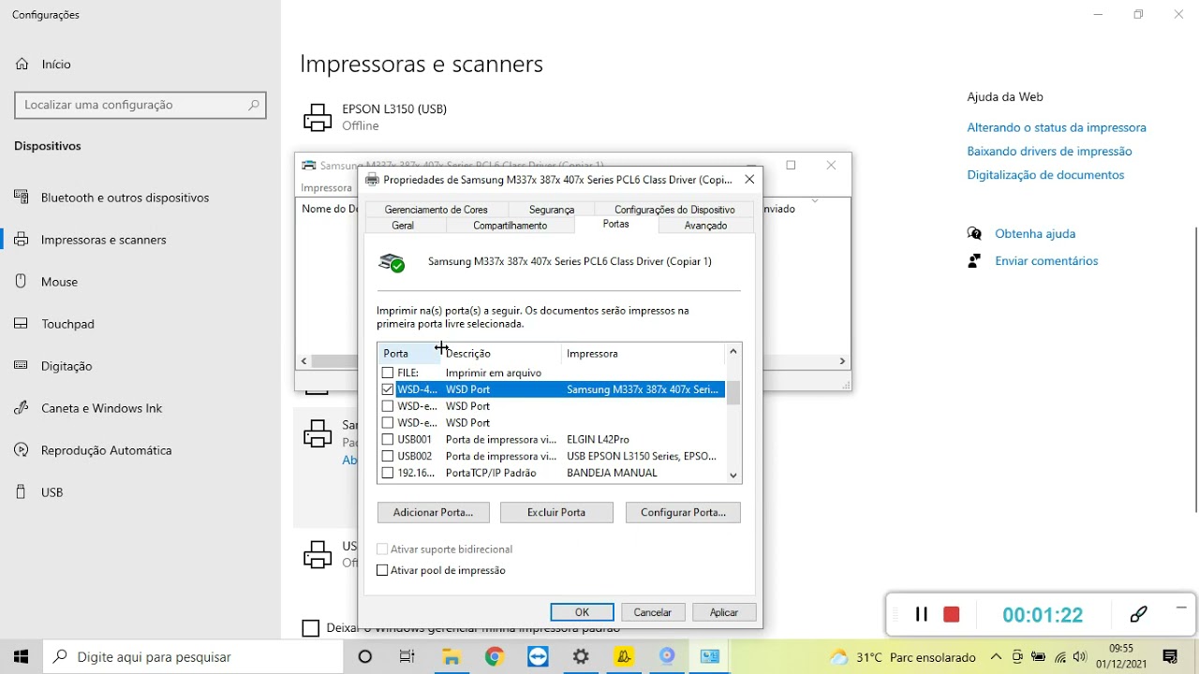The image size is (1199, 674).
Task: Click the Enviar comentários feedback icon
Action: click(x=974, y=261)
